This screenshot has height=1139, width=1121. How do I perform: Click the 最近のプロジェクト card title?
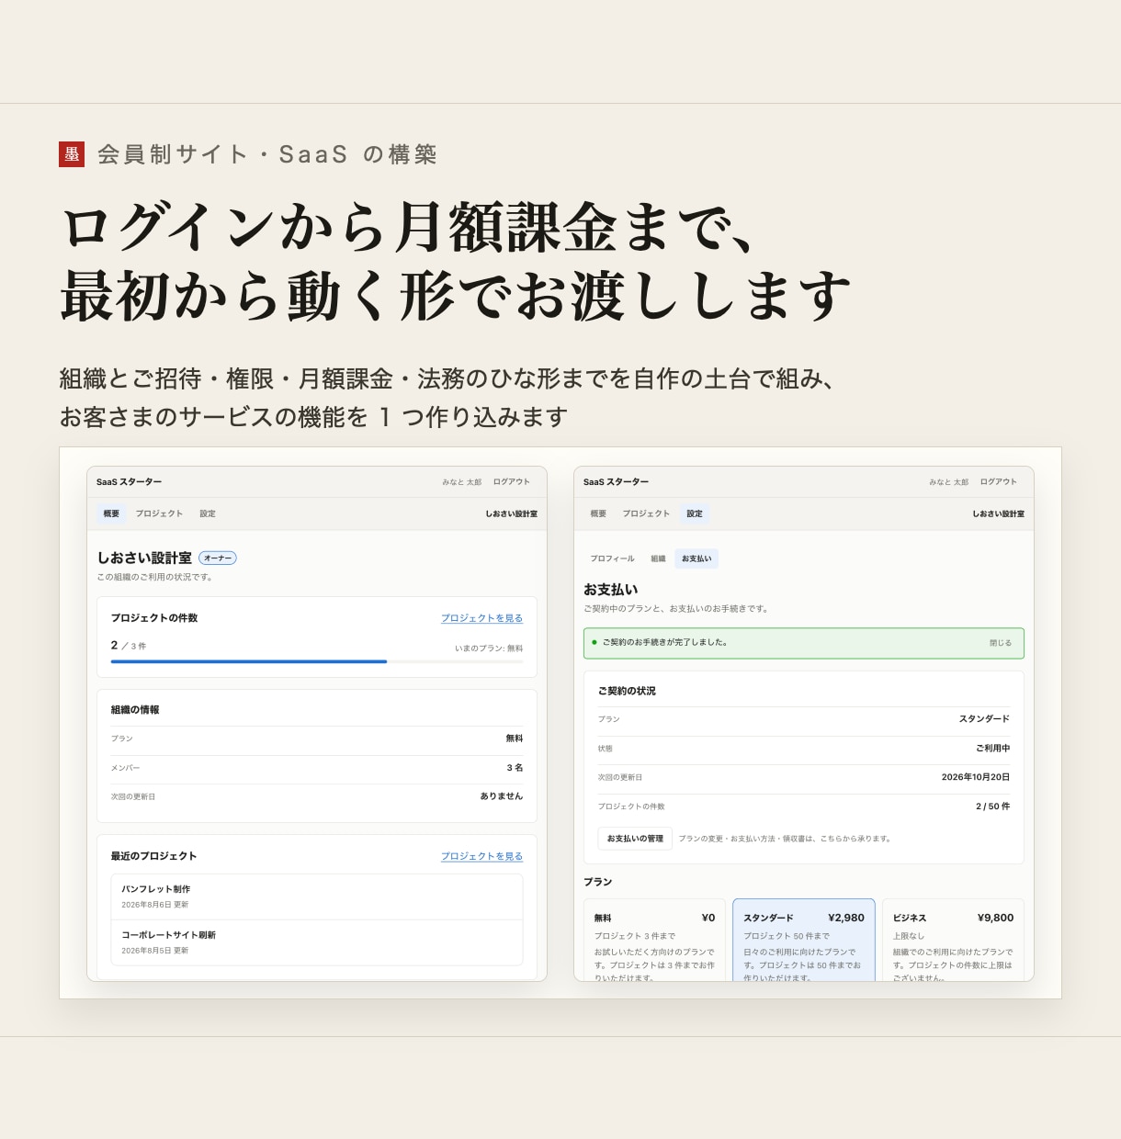pyautogui.click(x=153, y=856)
